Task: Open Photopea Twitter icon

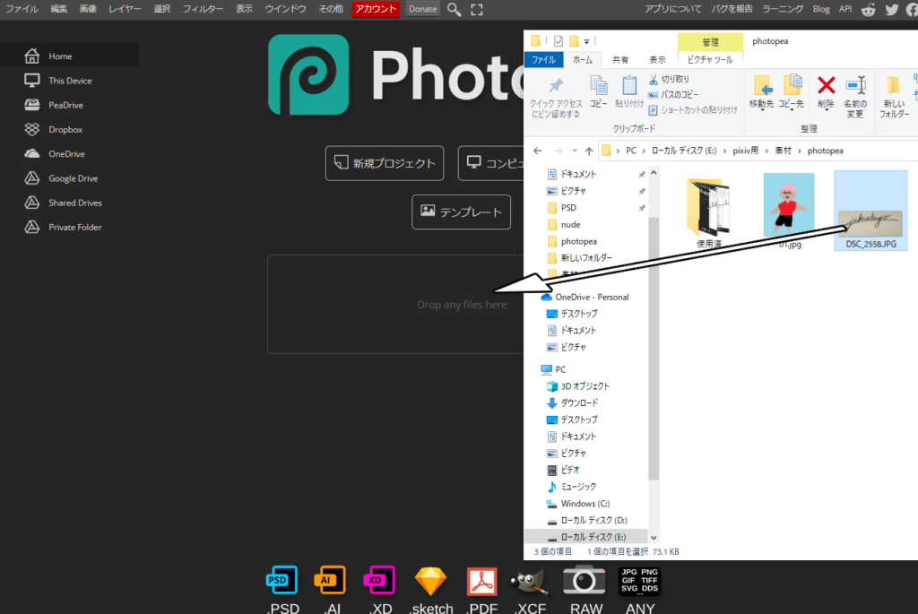Action: [x=892, y=9]
